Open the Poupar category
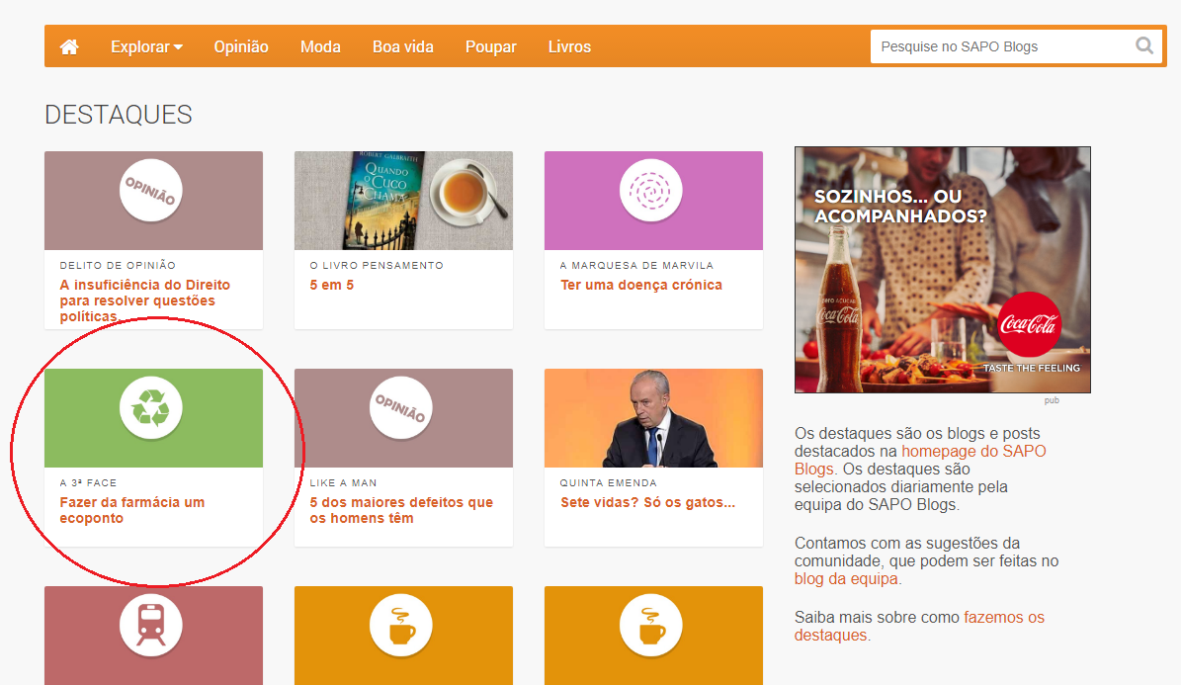This screenshot has height=685, width=1181. pos(490,46)
